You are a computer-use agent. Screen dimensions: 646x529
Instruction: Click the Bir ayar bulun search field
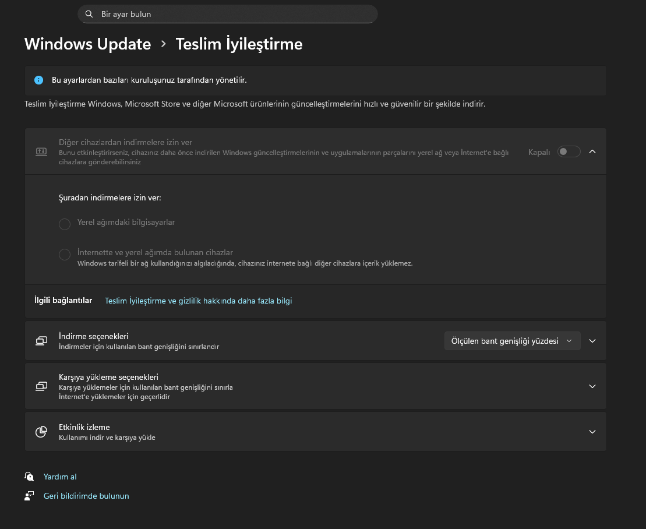pyautogui.click(x=227, y=14)
